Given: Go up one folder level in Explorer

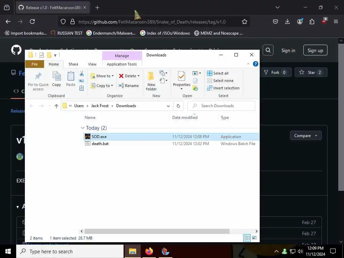Looking at the screenshot, I should pos(56,106).
